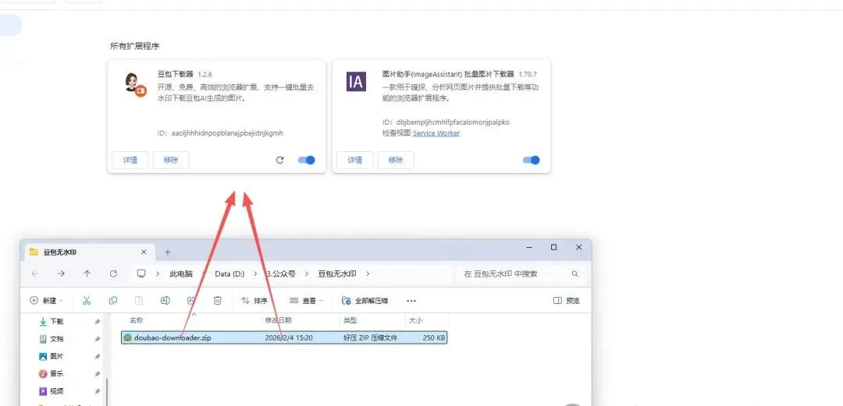Select 3.公众号 in the address path

tap(281, 274)
